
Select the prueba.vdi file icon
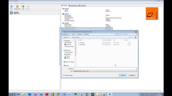[79, 45]
